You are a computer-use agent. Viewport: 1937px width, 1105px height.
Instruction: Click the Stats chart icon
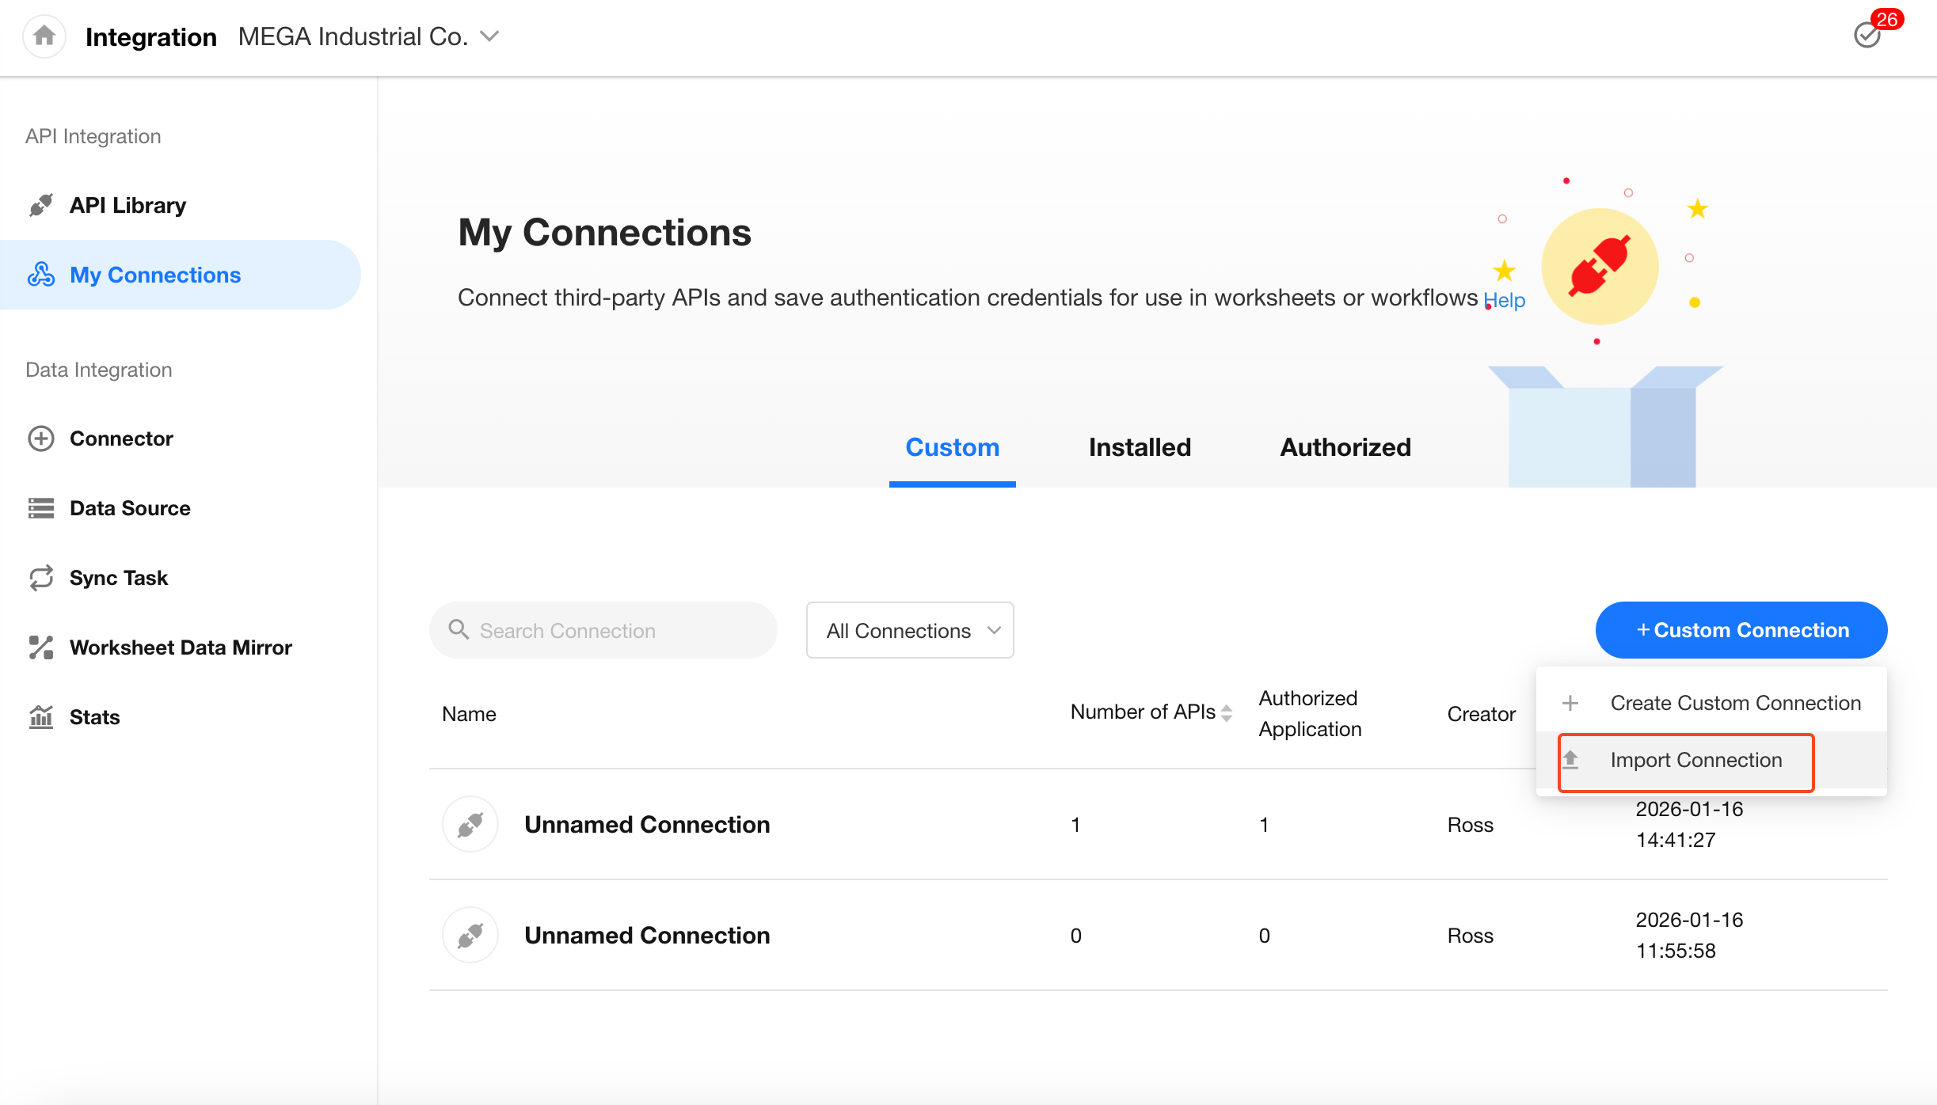41,717
